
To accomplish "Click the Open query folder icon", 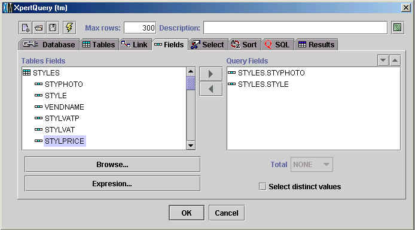I will click(39, 28).
